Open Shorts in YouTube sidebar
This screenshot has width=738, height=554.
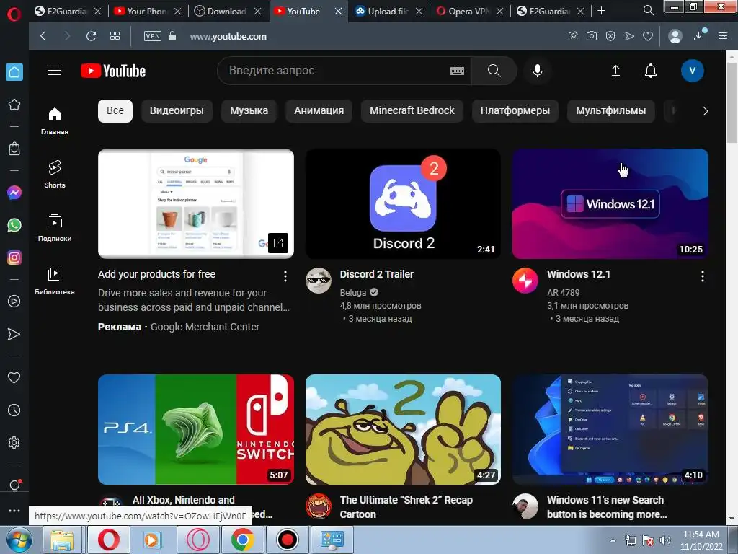coord(55,175)
